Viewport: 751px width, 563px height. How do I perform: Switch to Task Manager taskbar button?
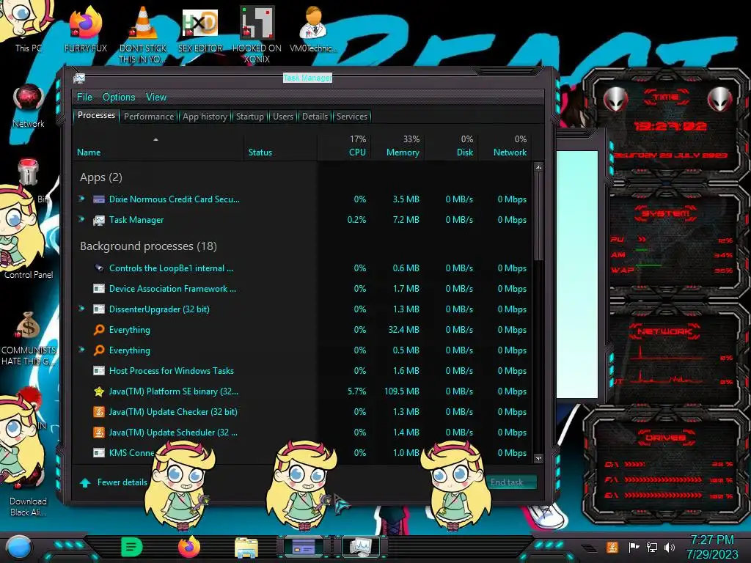360,547
